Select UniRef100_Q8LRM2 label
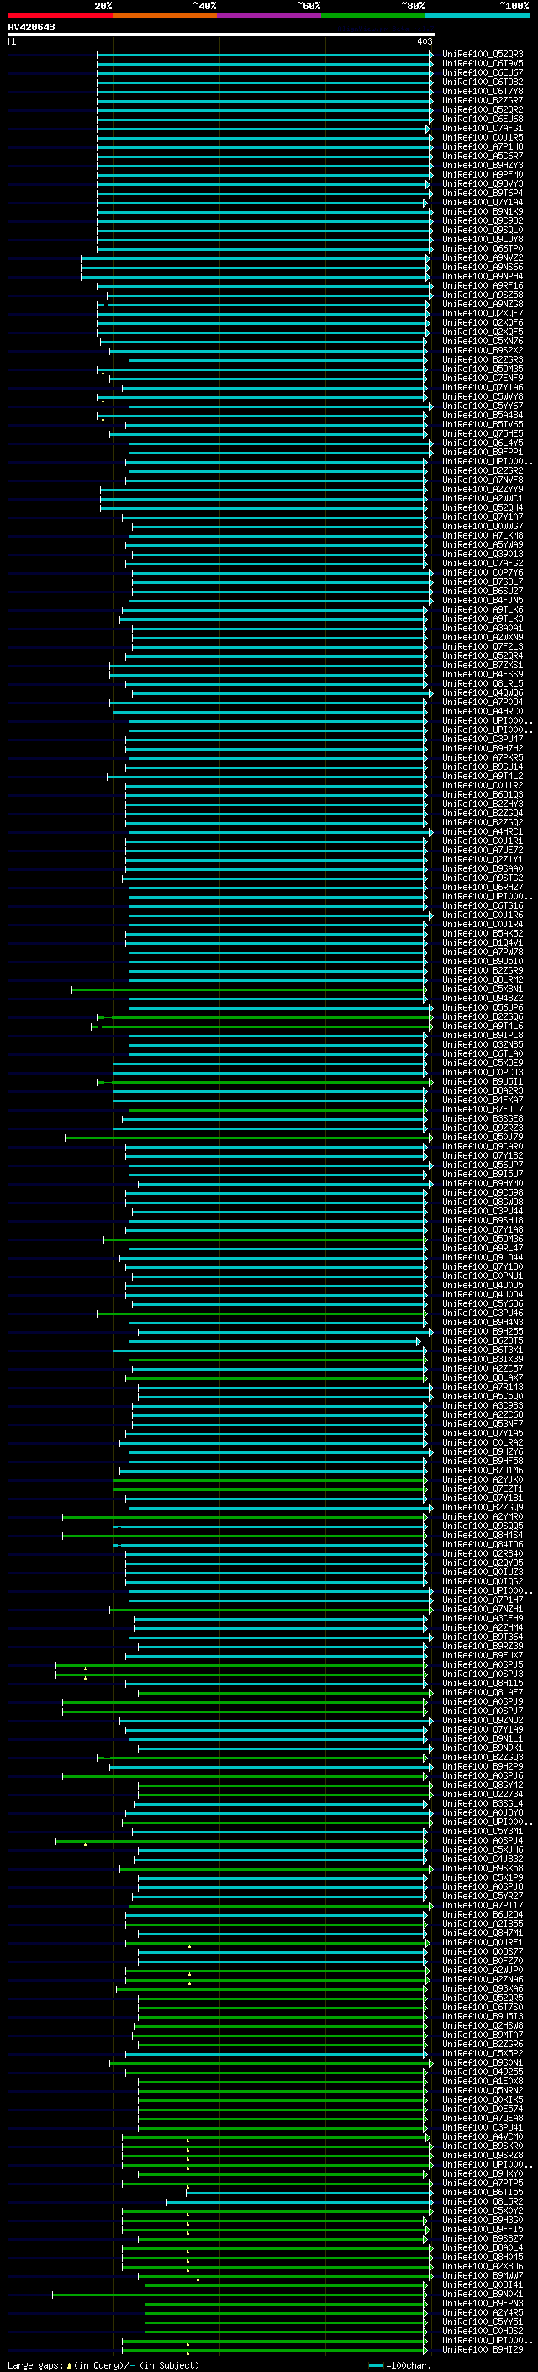538x2372 pixels. coord(482,980)
